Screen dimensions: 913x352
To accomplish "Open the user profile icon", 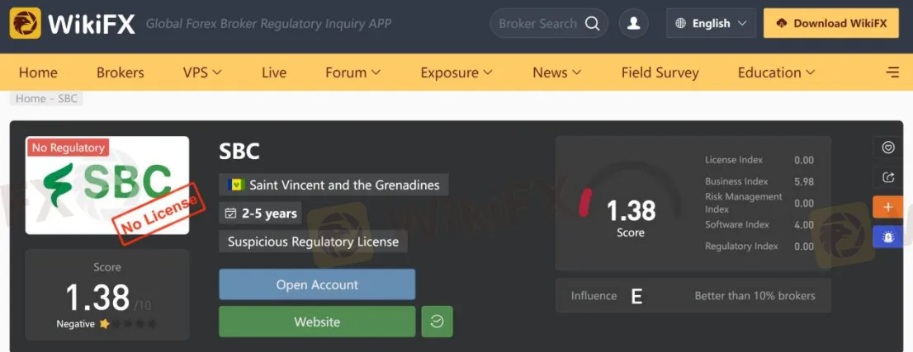I will point(633,23).
